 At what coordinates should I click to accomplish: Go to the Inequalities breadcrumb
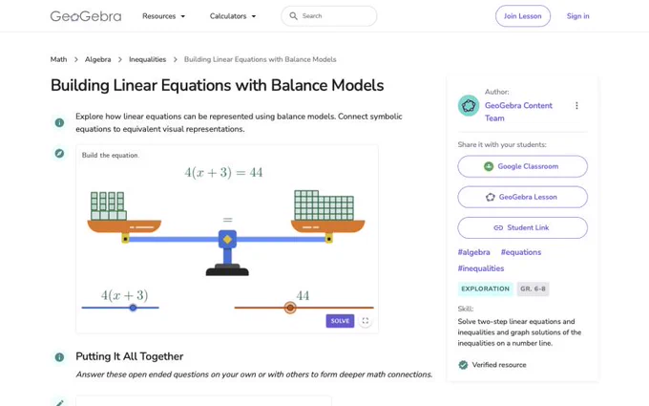point(147,59)
